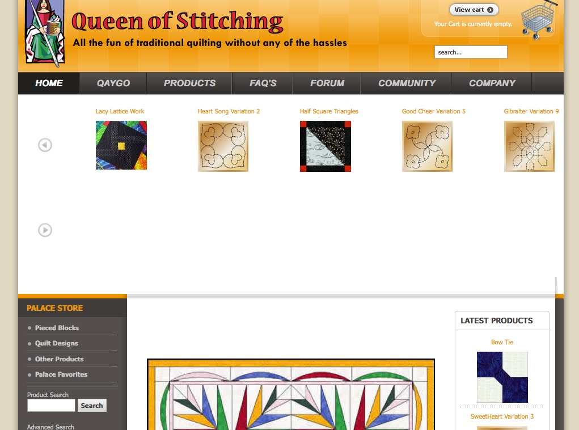Click the previous carousel arrow icon

pos(45,145)
